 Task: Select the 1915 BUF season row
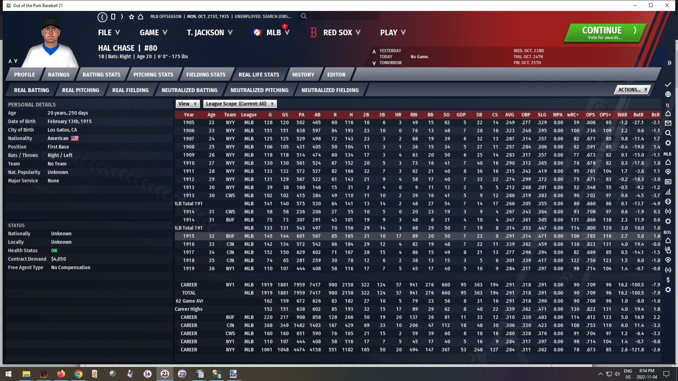418,236
